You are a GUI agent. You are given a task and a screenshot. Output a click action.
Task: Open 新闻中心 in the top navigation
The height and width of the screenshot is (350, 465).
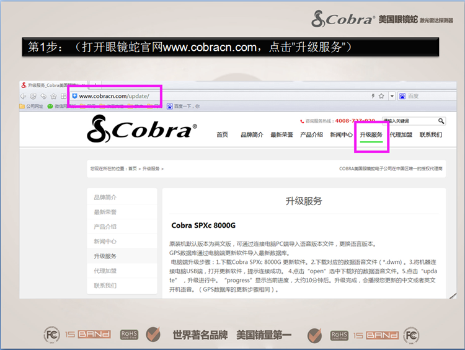(x=342, y=135)
